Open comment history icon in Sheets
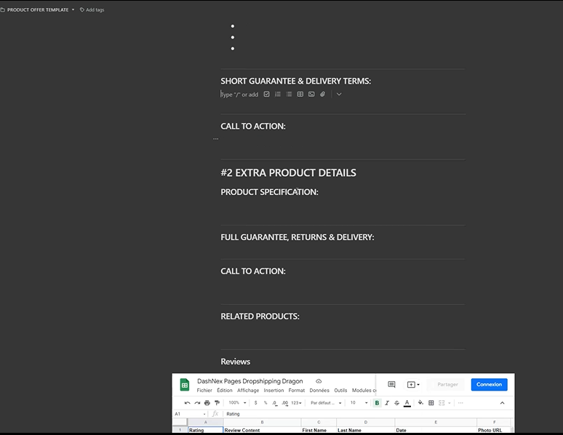 pos(392,384)
